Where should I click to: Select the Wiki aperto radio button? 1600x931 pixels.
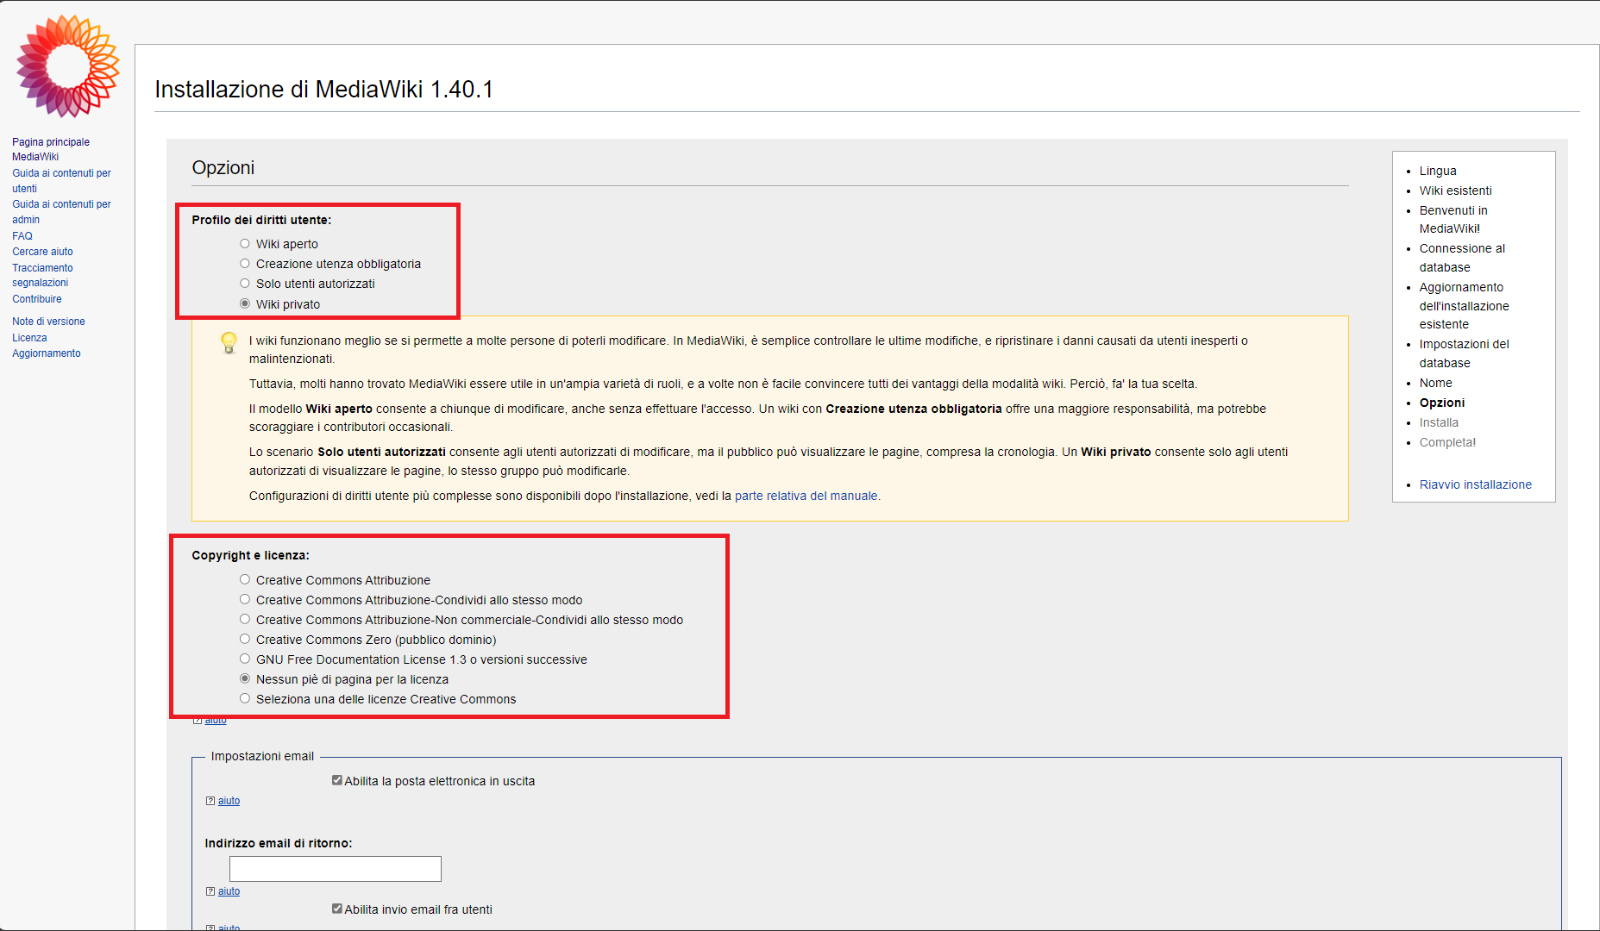pos(245,244)
